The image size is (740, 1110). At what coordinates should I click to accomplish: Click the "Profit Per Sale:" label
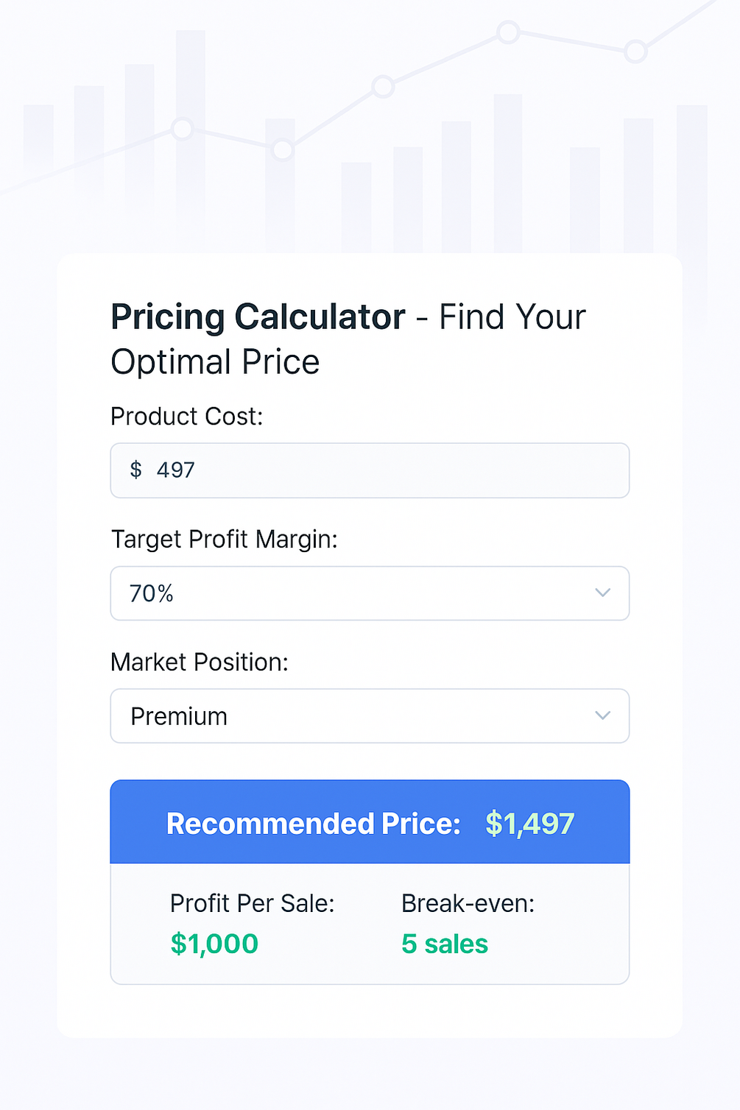[x=252, y=903]
